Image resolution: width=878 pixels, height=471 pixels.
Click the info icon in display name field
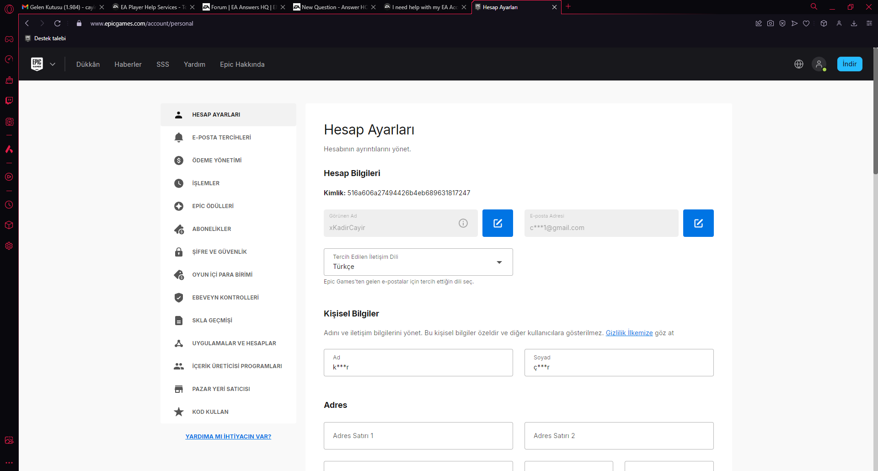[463, 223]
